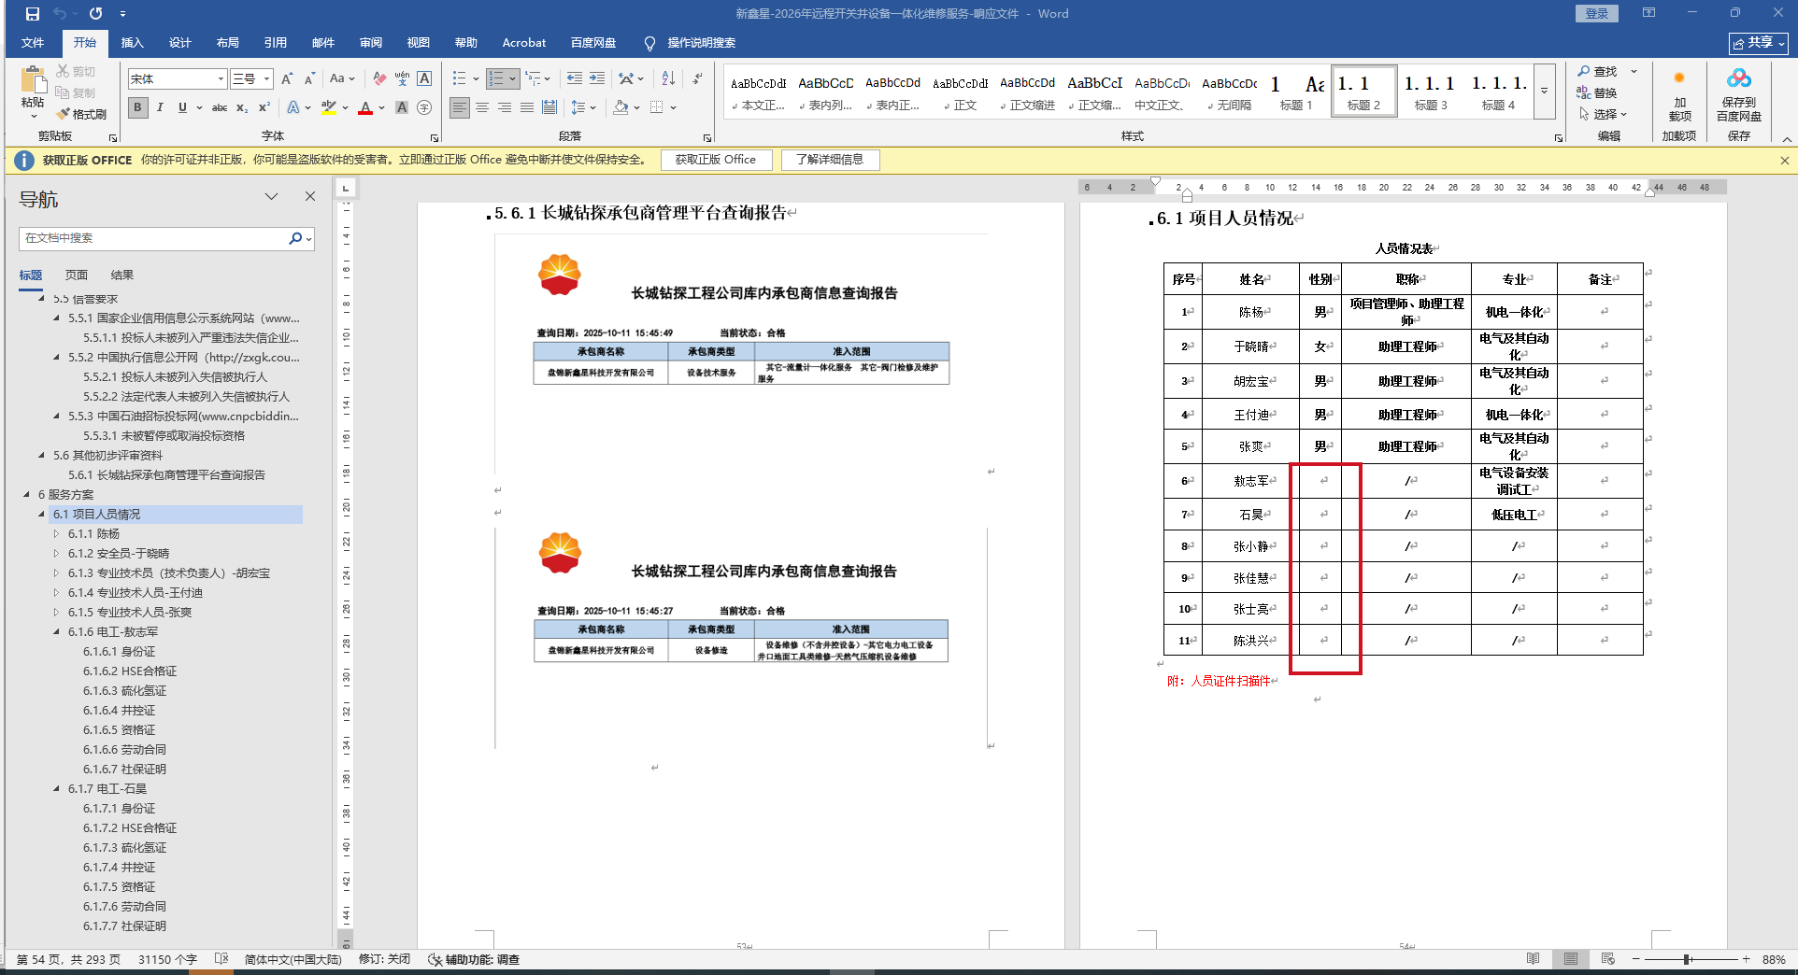
Task: Sort the selection with the A-Z sort icon
Action: pos(668,79)
